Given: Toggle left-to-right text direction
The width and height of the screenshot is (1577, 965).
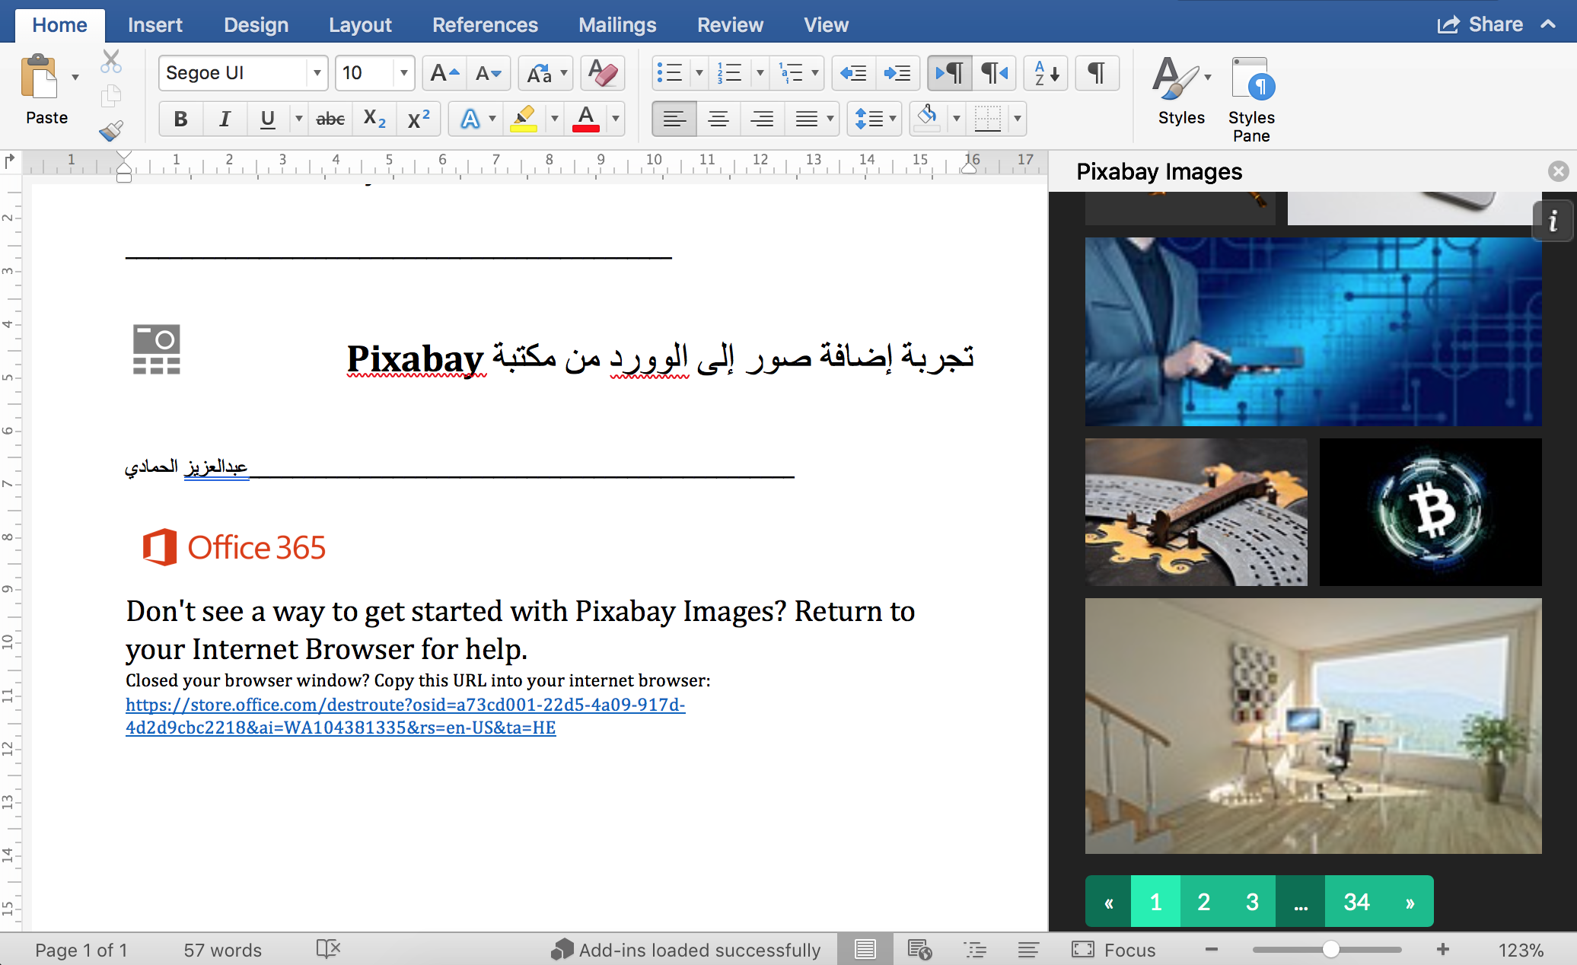Looking at the screenshot, I should point(949,73).
